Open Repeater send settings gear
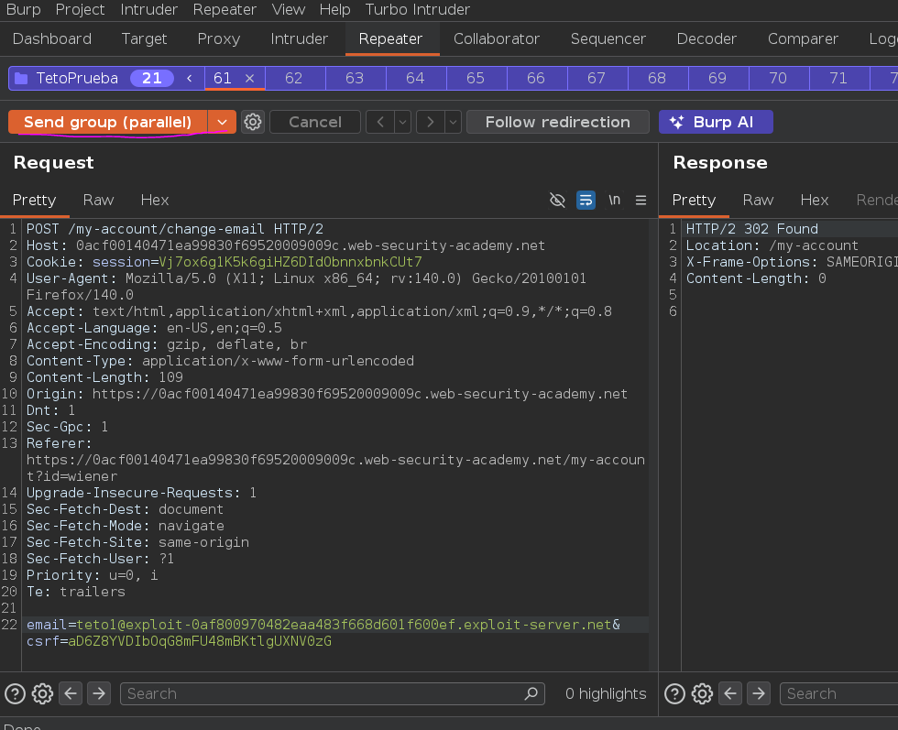Image resolution: width=898 pixels, height=730 pixels. (253, 122)
